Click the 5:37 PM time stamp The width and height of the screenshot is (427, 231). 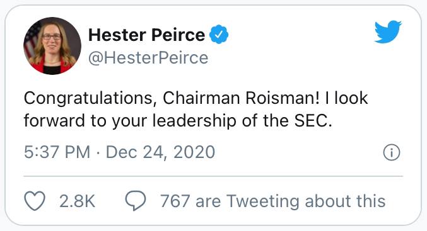click(57, 152)
